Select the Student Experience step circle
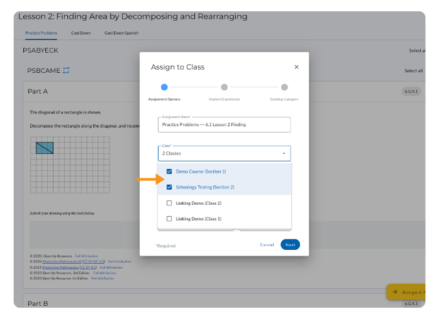 [x=225, y=87]
